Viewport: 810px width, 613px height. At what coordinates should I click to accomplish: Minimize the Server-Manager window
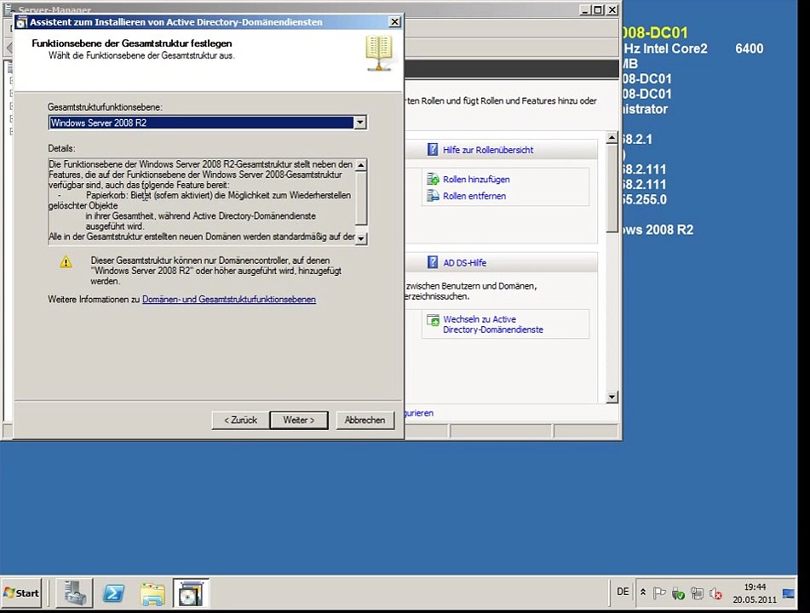pyautogui.click(x=585, y=10)
